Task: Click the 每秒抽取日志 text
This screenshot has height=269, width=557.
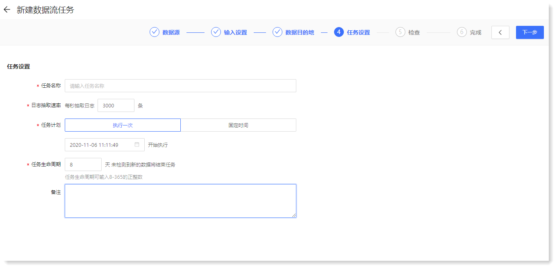Action: pyautogui.click(x=80, y=106)
